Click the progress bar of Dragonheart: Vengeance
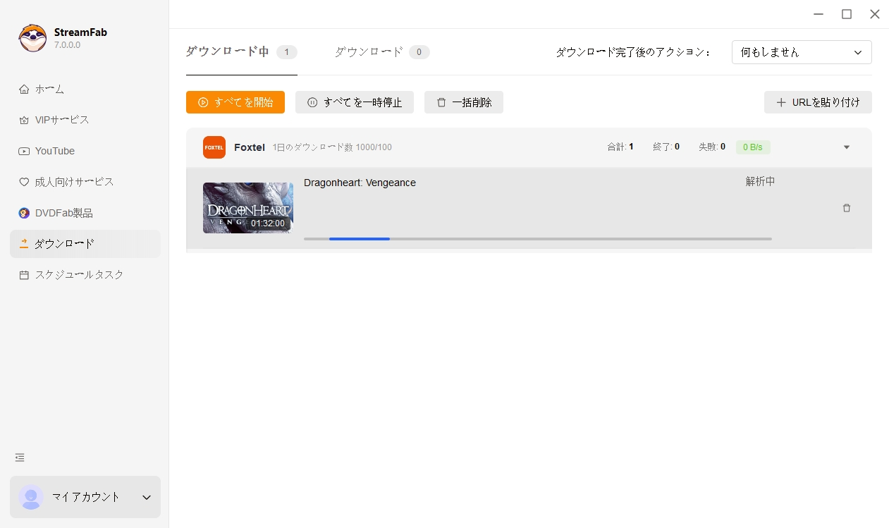 tap(537, 239)
